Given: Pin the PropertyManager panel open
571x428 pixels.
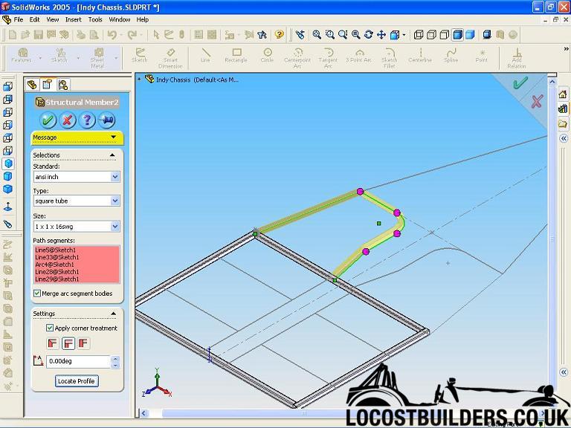Looking at the screenshot, I should tap(106, 120).
